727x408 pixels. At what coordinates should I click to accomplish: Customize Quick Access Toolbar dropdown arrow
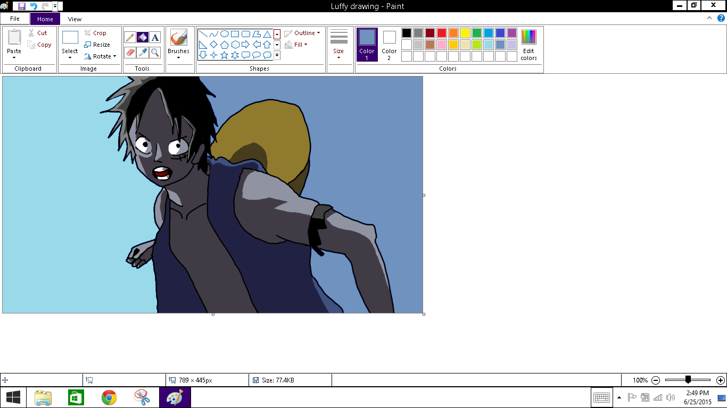(x=55, y=6)
